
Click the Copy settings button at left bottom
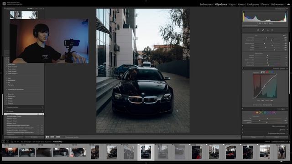pyautogui.click(x=14, y=137)
